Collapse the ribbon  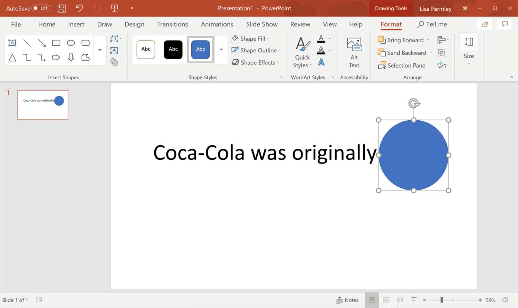(511, 77)
